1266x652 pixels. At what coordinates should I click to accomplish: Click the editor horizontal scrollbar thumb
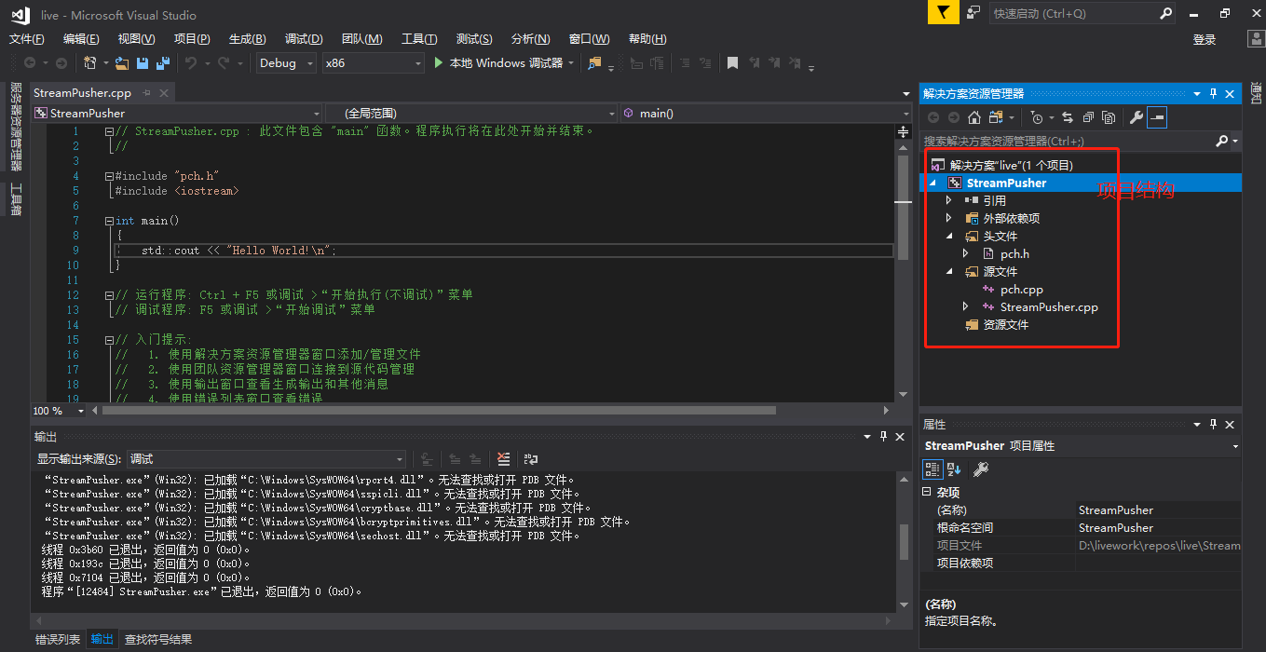coord(440,410)
